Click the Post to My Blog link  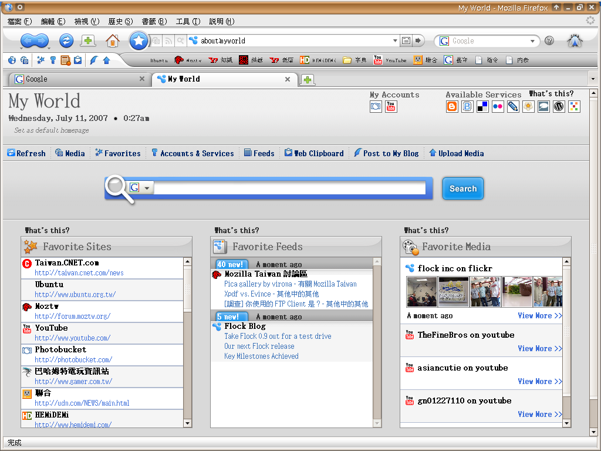pyautogui.click(x=386, y=153)
